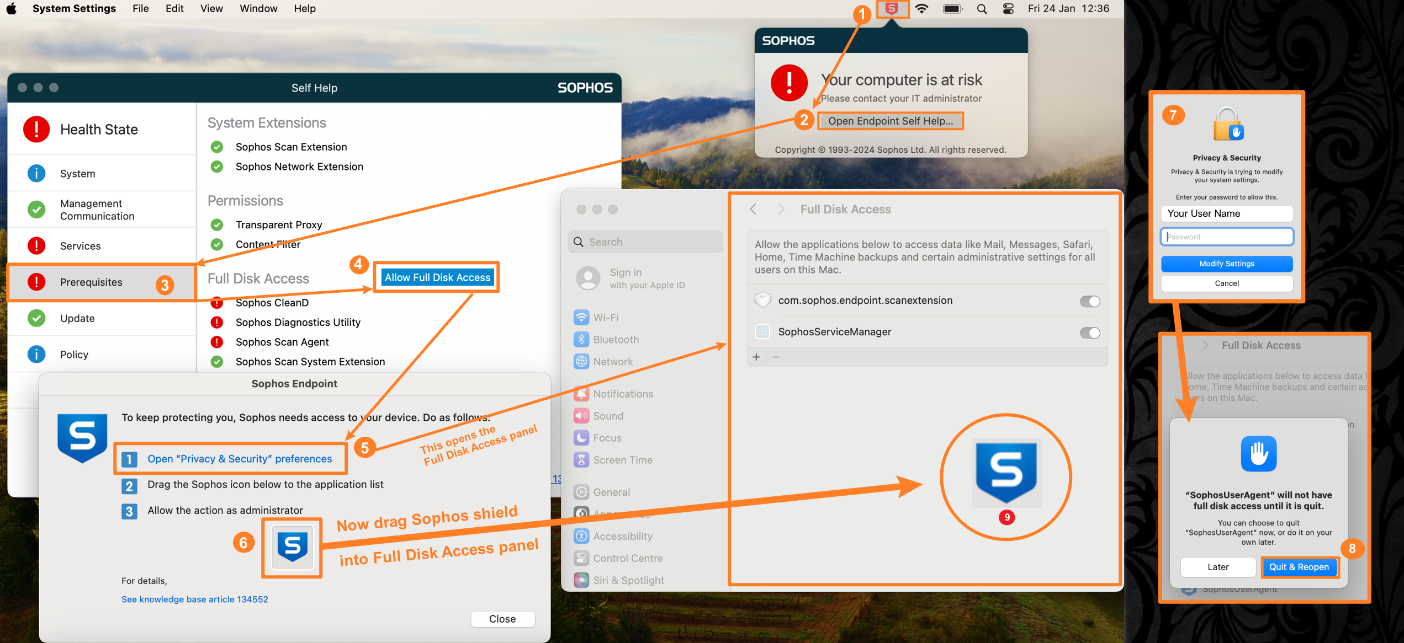Click Sophos Scan System Extension entry

coord(310,362)
